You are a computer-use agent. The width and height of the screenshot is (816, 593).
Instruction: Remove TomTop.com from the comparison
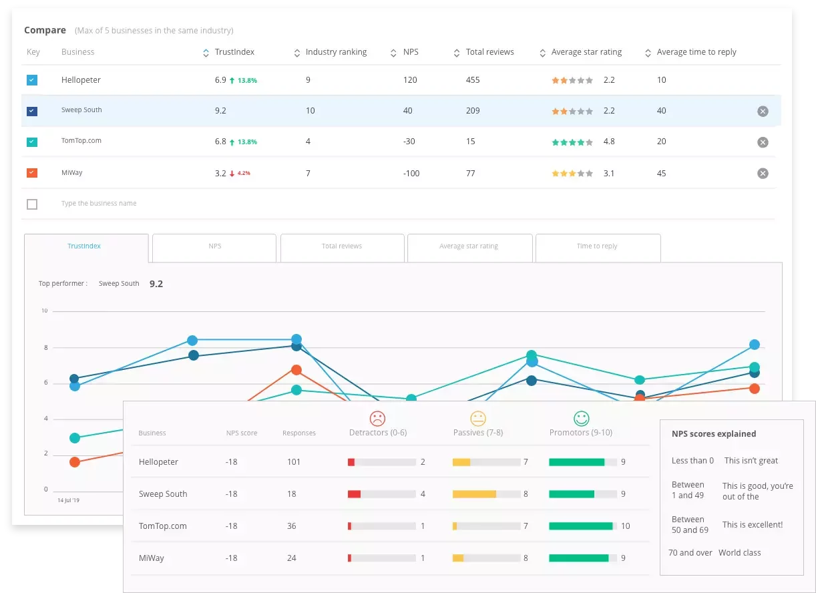pos(763,142)
